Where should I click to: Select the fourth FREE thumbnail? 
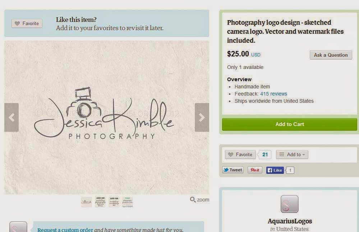tap(128, 202)
